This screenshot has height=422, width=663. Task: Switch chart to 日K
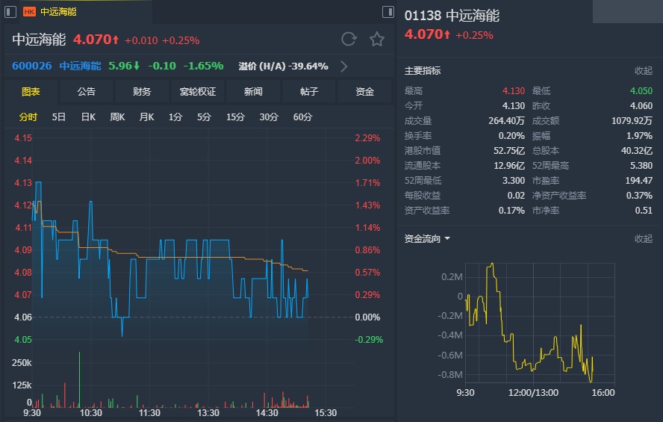(x=88, y=117)
